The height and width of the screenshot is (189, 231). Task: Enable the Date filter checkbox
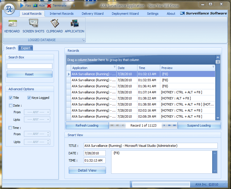pyautogui.click(x=11, y=105)
